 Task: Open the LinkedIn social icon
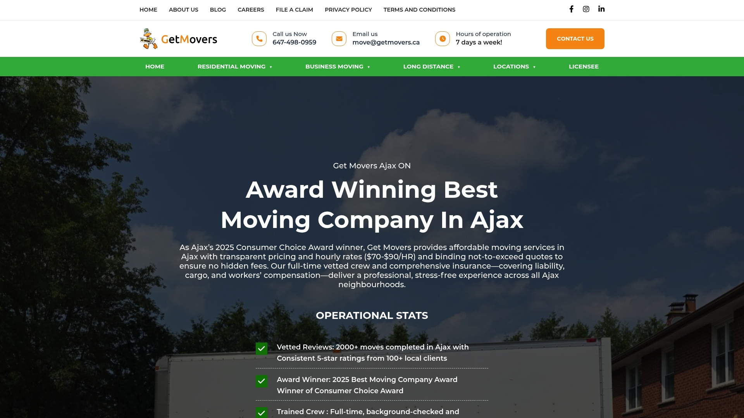pyautogui.click(x=601, y=9)
